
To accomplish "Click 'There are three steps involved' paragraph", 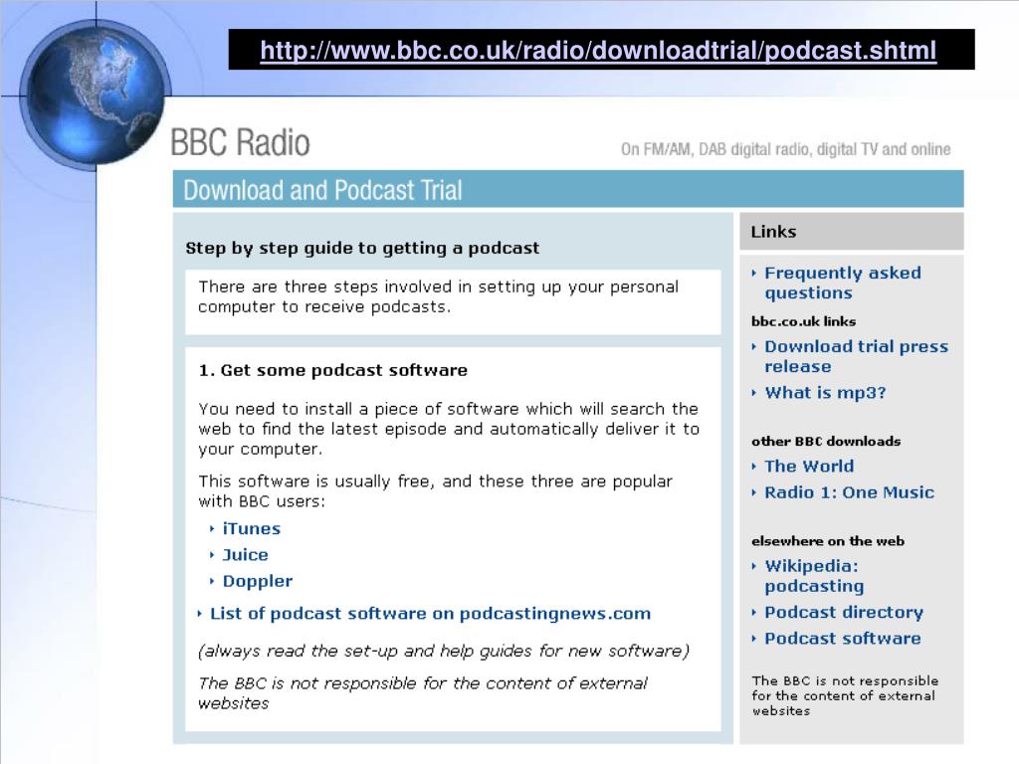I will tap(438, 296).
